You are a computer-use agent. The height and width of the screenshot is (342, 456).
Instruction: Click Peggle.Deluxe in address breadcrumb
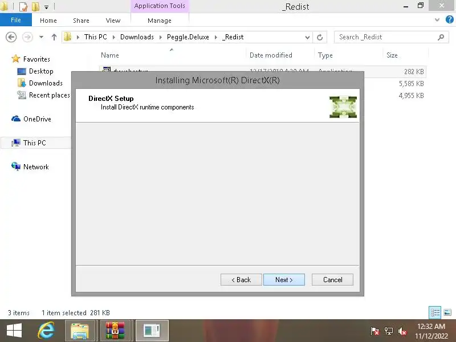pos(188,37)
